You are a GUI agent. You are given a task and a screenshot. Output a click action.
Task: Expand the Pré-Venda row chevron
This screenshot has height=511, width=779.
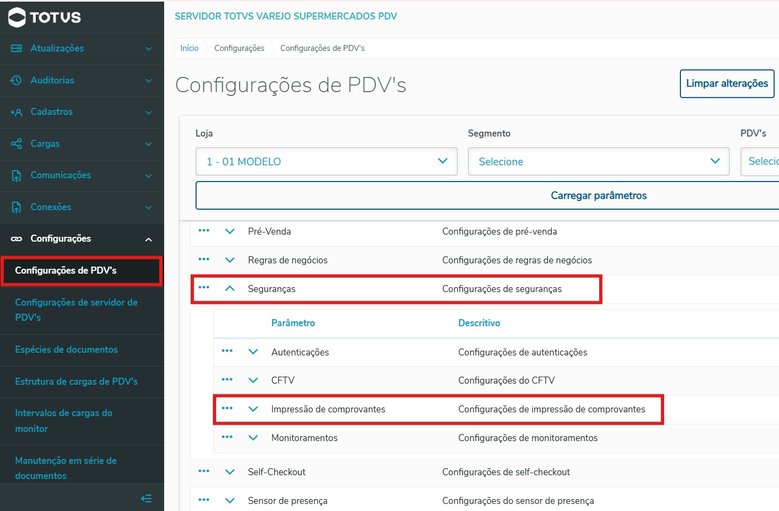(230, 231)
